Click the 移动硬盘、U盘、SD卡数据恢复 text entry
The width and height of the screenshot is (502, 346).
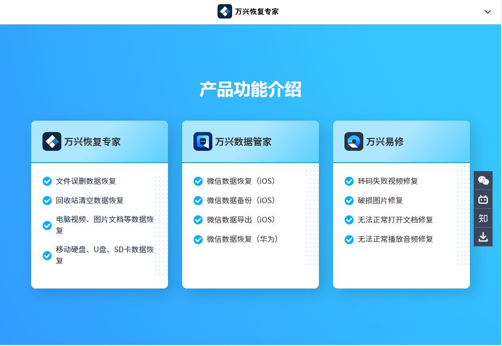click(x=105, y=255)
